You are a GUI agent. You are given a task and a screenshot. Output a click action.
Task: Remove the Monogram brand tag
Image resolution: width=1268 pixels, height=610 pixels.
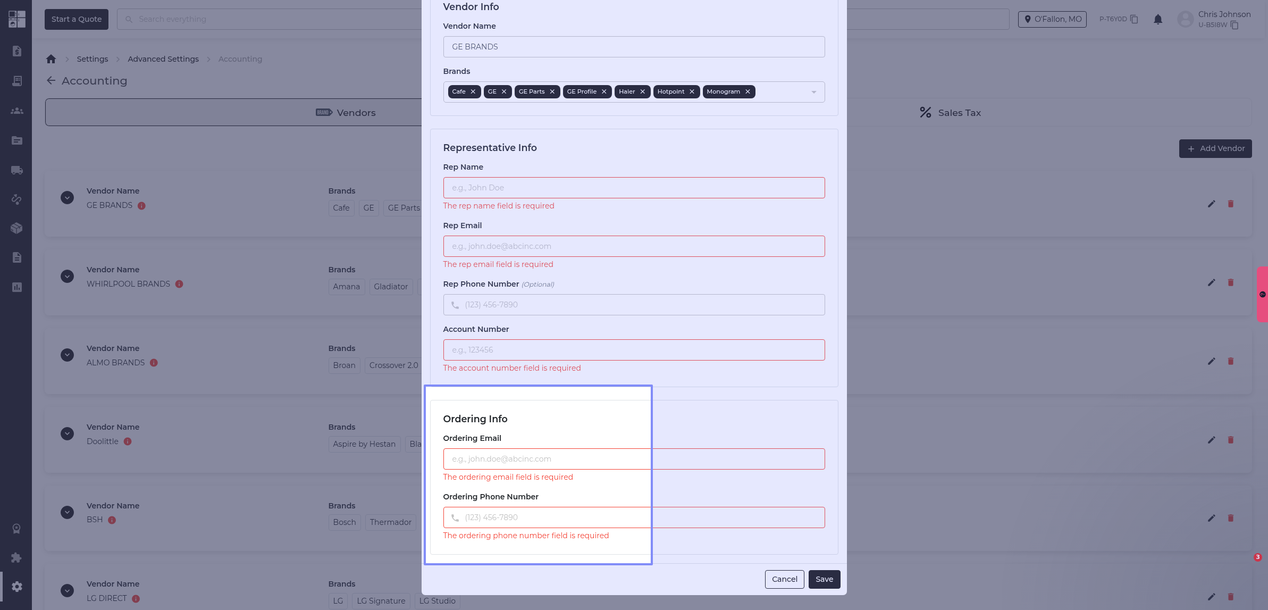748,91
